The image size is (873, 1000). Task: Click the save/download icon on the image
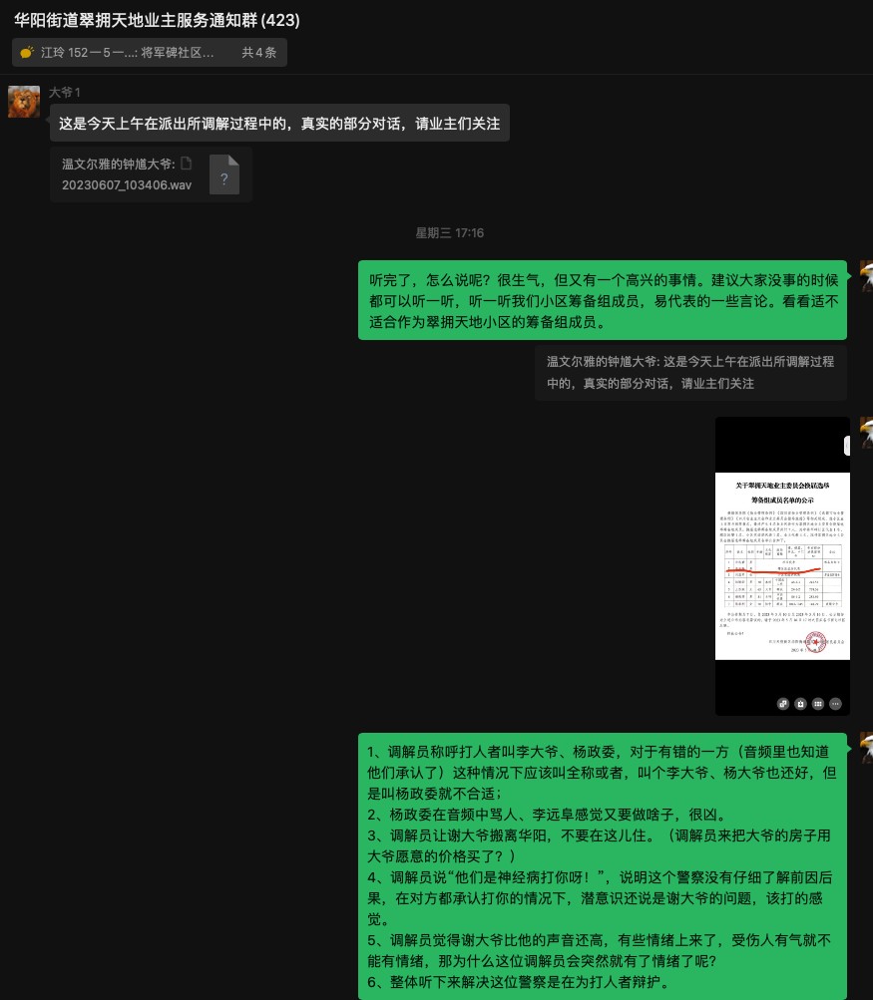(x=800, y=703)
